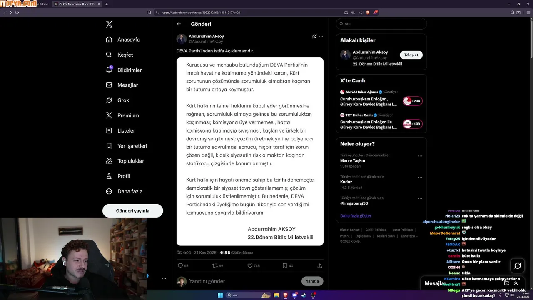
Task: Click the Grok icon on the post header
Action: pyautogui.click(x=314, y=36)
